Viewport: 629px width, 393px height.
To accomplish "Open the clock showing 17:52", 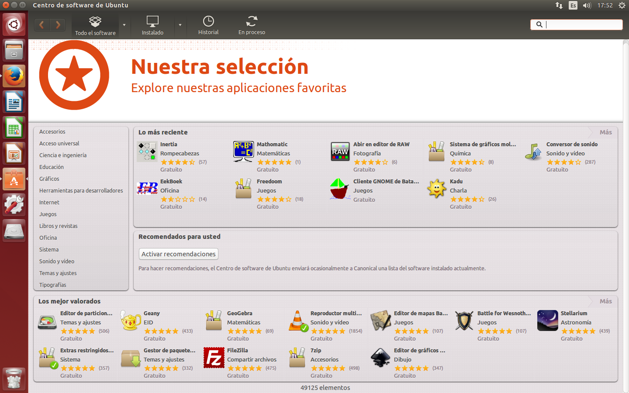I will (x=605, y=5).
